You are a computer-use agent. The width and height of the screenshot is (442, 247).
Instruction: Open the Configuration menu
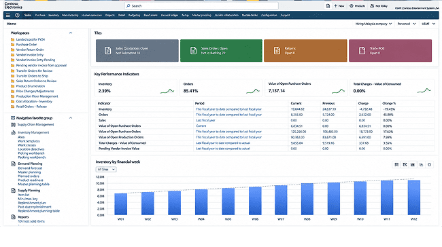pos(269,15)
